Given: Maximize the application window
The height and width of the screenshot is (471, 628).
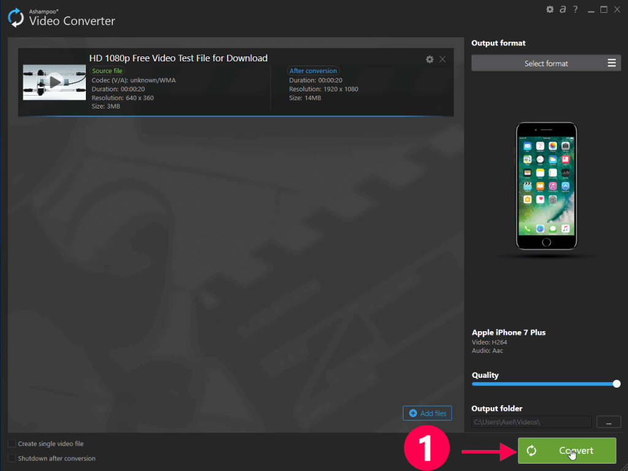Looking at the screenshot, I should click(x=603, y=10).
